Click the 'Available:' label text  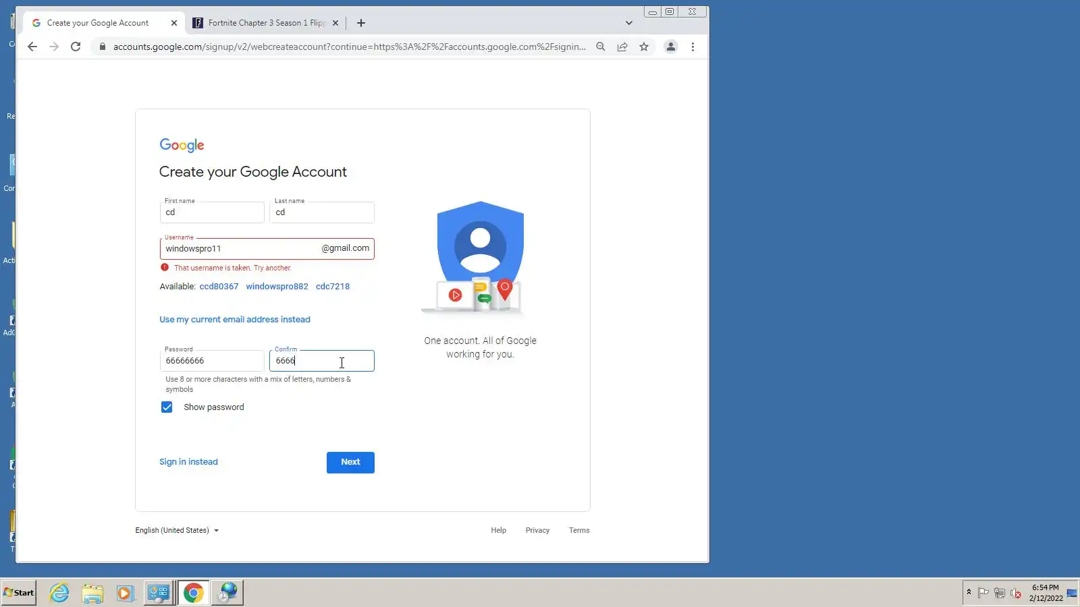pyautogui.click(x=178, y=287)
